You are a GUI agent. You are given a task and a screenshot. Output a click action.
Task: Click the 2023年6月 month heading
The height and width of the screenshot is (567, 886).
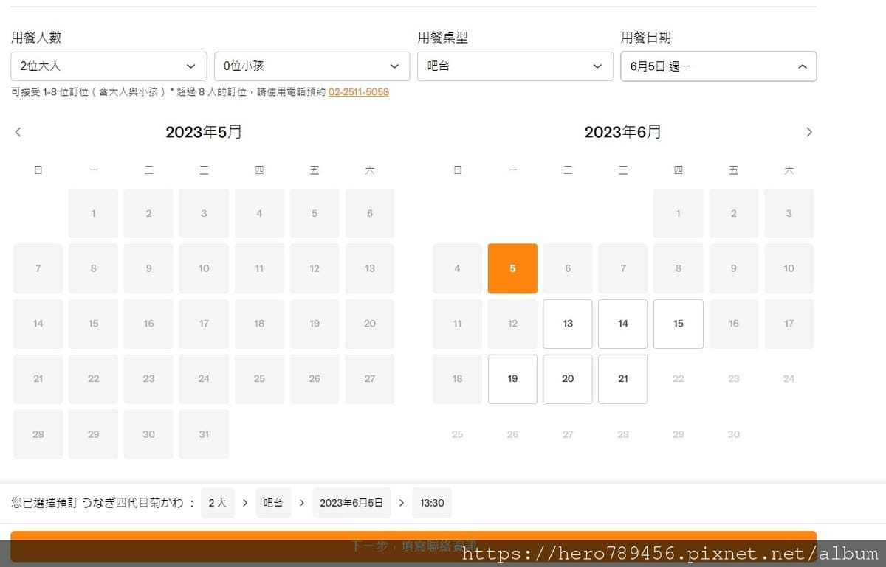623,132
